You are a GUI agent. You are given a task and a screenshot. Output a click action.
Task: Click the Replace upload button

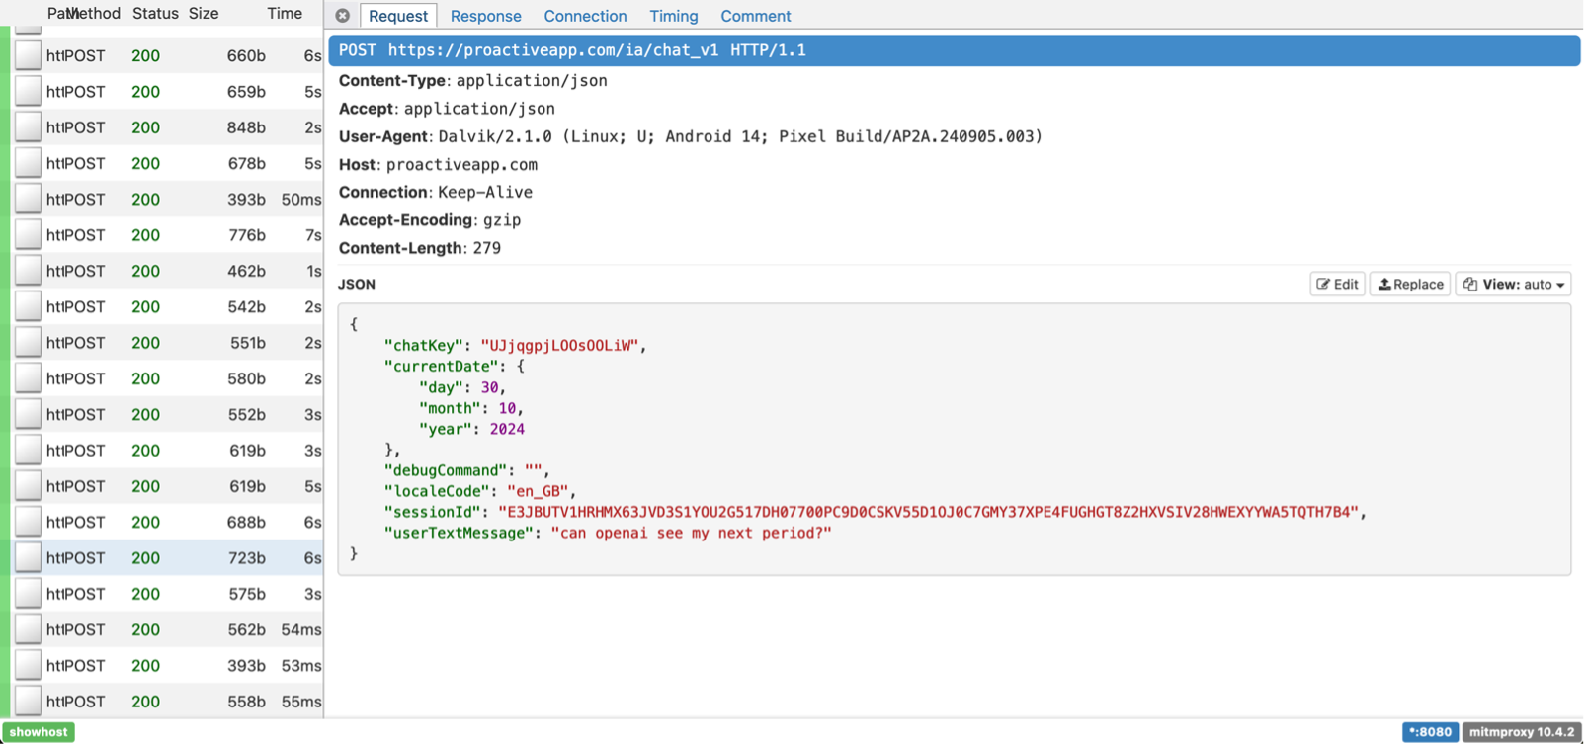[x=1410, y=285]
